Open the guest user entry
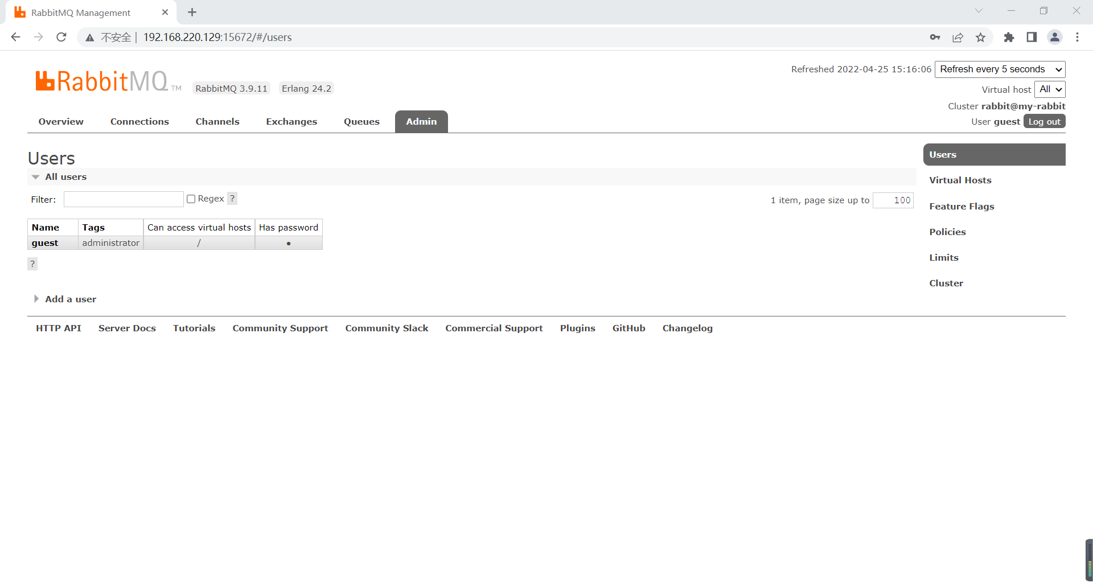This screenshot has width=1093, height=584. pyautogui.click(x=45, y=243)
